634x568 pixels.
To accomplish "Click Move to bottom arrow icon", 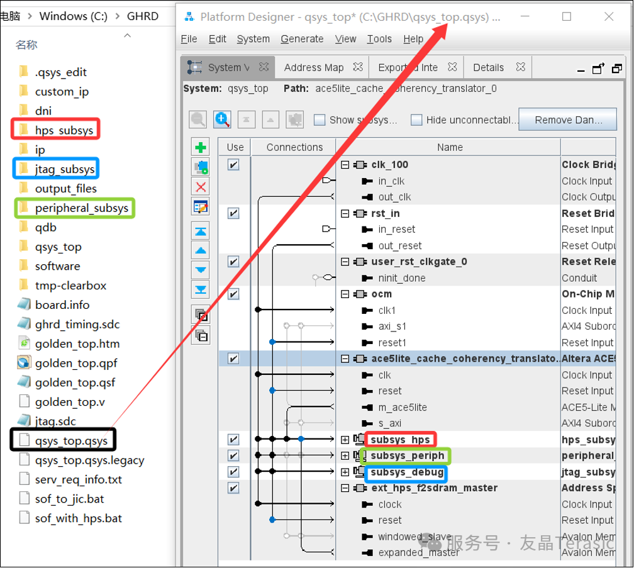I will [x=201, y=289].
